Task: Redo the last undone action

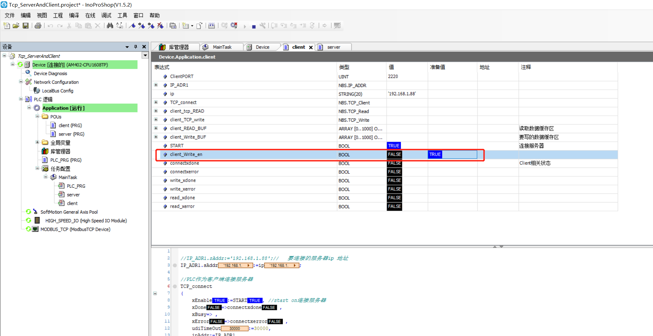Action: [x=60, y=26]
